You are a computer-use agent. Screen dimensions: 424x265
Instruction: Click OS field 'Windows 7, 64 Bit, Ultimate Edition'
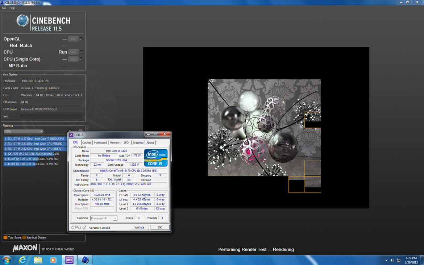51,95
